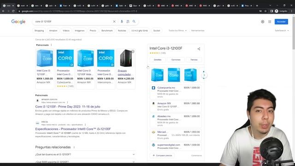295x166 pixels.
Task: Open Google settings gear icon
Action: [263, 22]
